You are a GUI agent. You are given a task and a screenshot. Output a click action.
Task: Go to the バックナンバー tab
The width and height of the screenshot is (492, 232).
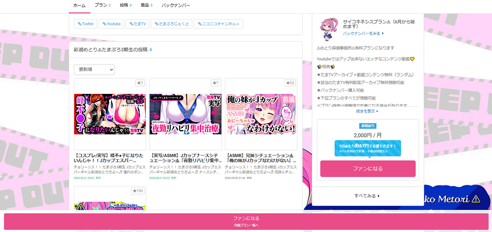point(176,5)
